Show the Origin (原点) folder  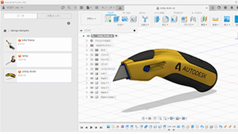(x=92, y=50)
